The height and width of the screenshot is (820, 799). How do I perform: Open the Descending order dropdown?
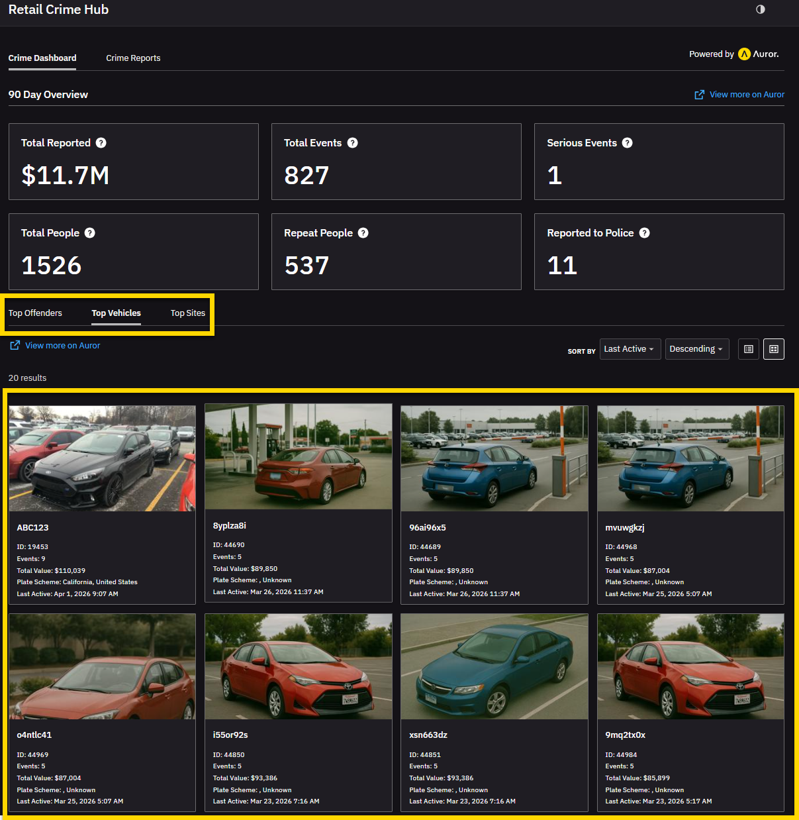(x=696, y=349)
